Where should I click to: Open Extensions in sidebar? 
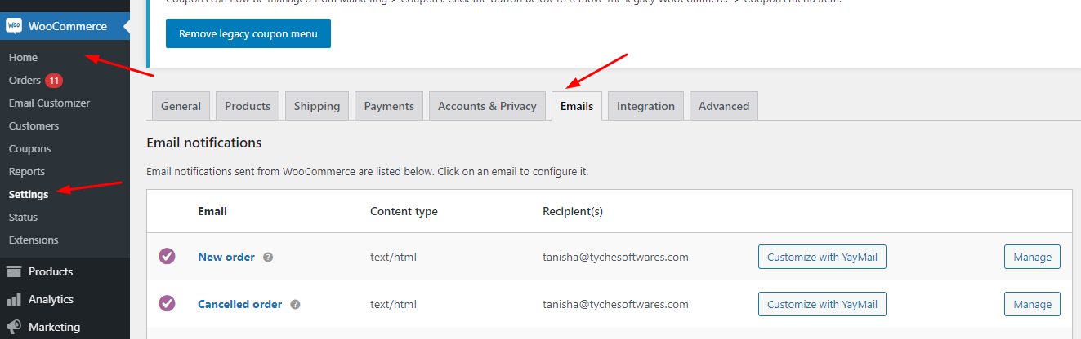(x=34, y=240)
